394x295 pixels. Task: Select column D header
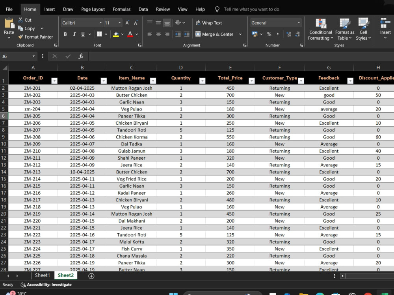[x=181, y=68]
